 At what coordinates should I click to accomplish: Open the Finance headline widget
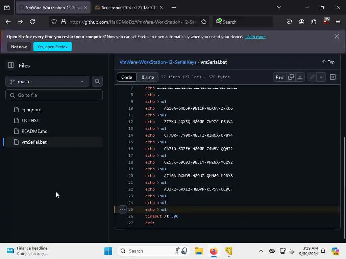click(27, 251)
